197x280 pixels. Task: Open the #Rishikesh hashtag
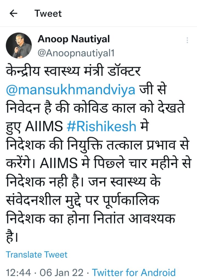pos(102,126)
